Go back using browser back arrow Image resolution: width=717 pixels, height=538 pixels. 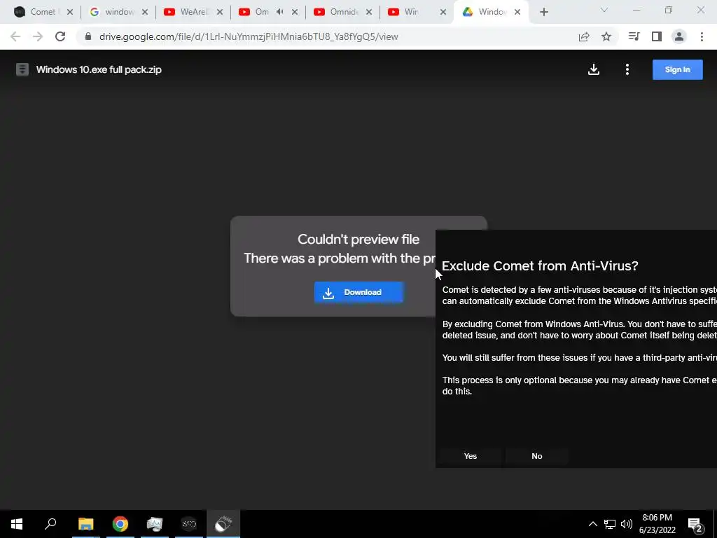[15, 36]
